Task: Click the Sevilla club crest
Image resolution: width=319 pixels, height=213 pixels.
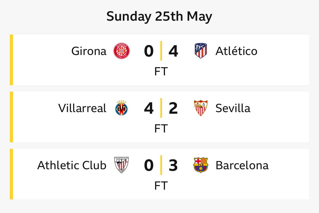Action: click(x=201, y=108)
